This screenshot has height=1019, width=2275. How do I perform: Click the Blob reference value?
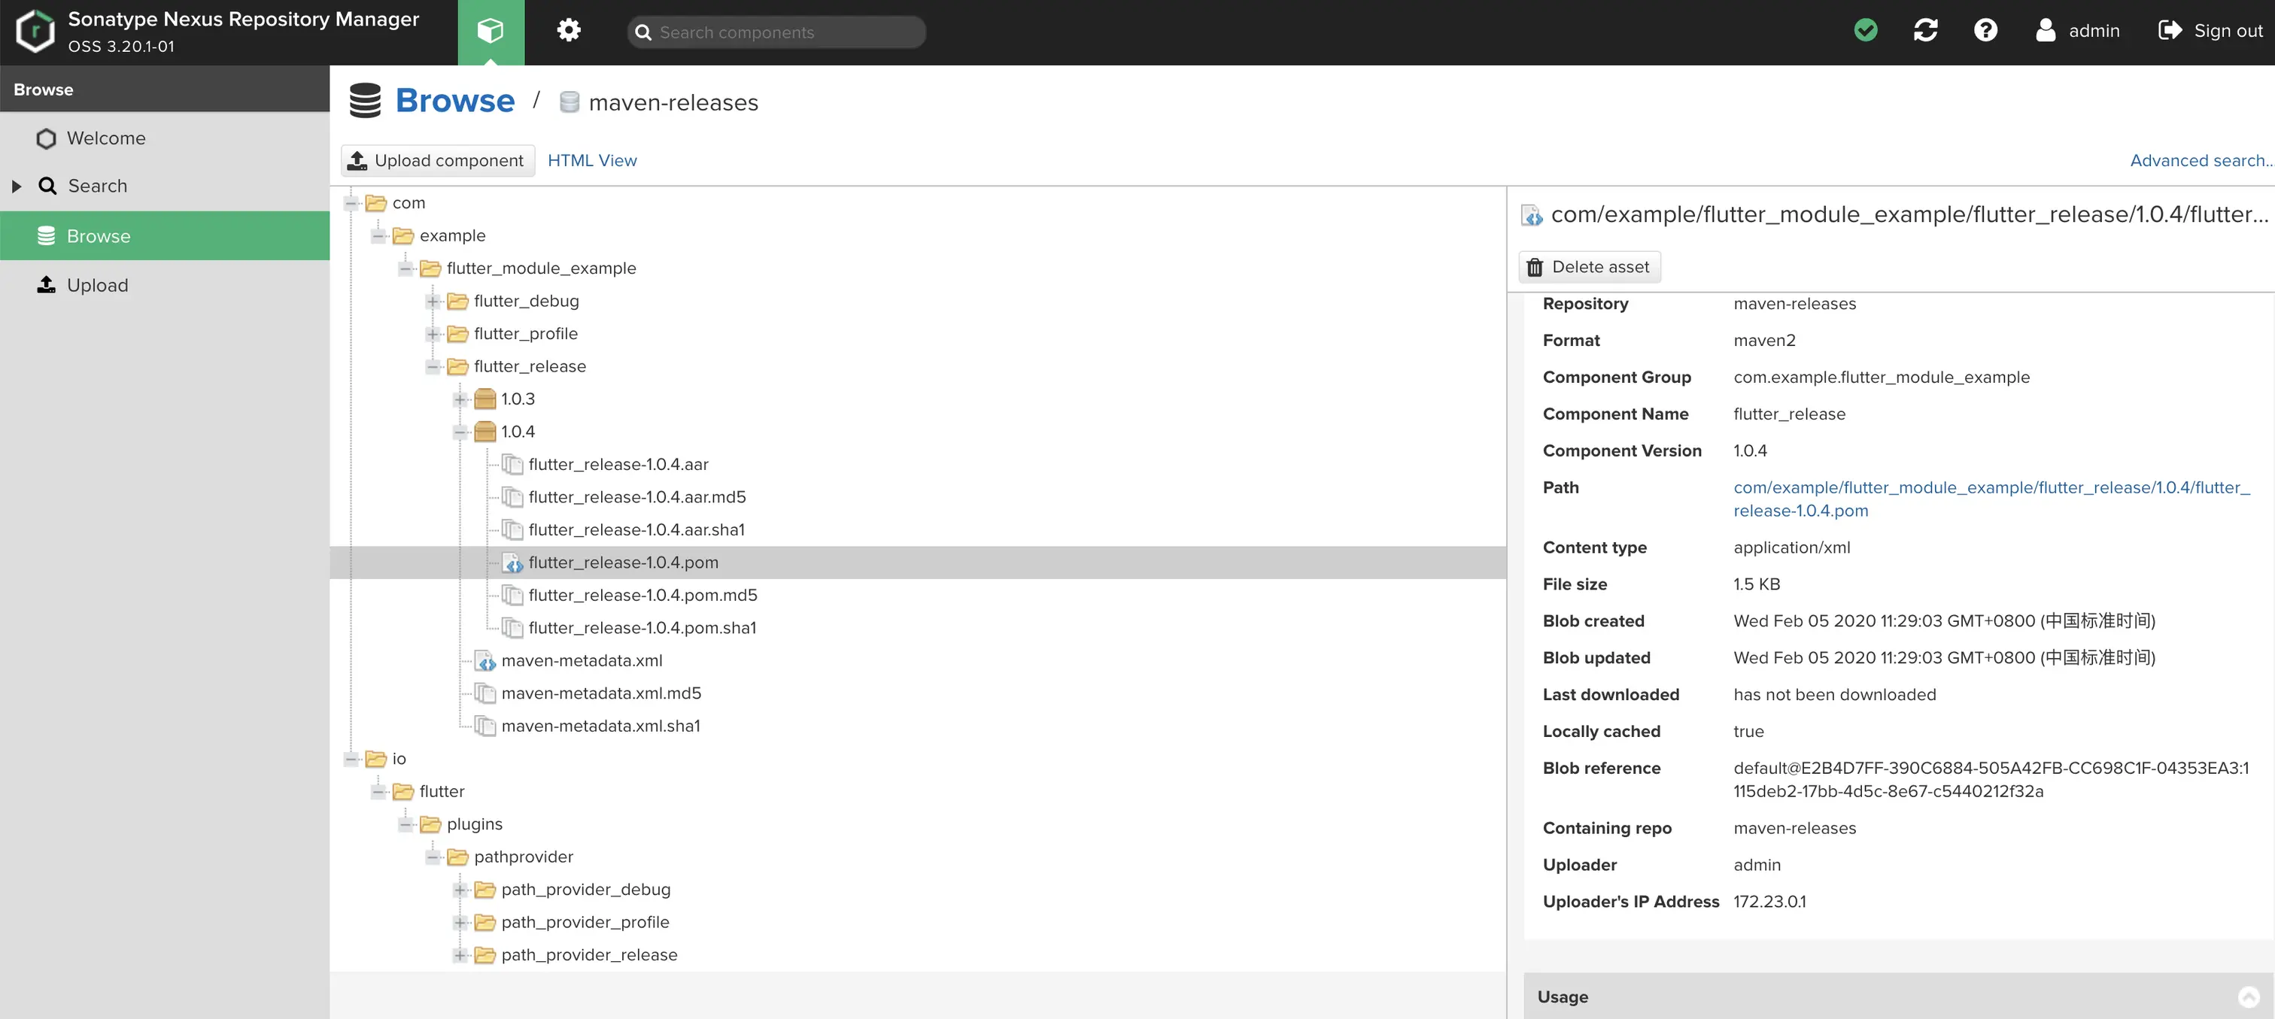point(1991,780)
